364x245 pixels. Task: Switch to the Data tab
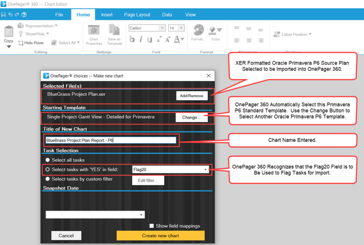(167, 15)
